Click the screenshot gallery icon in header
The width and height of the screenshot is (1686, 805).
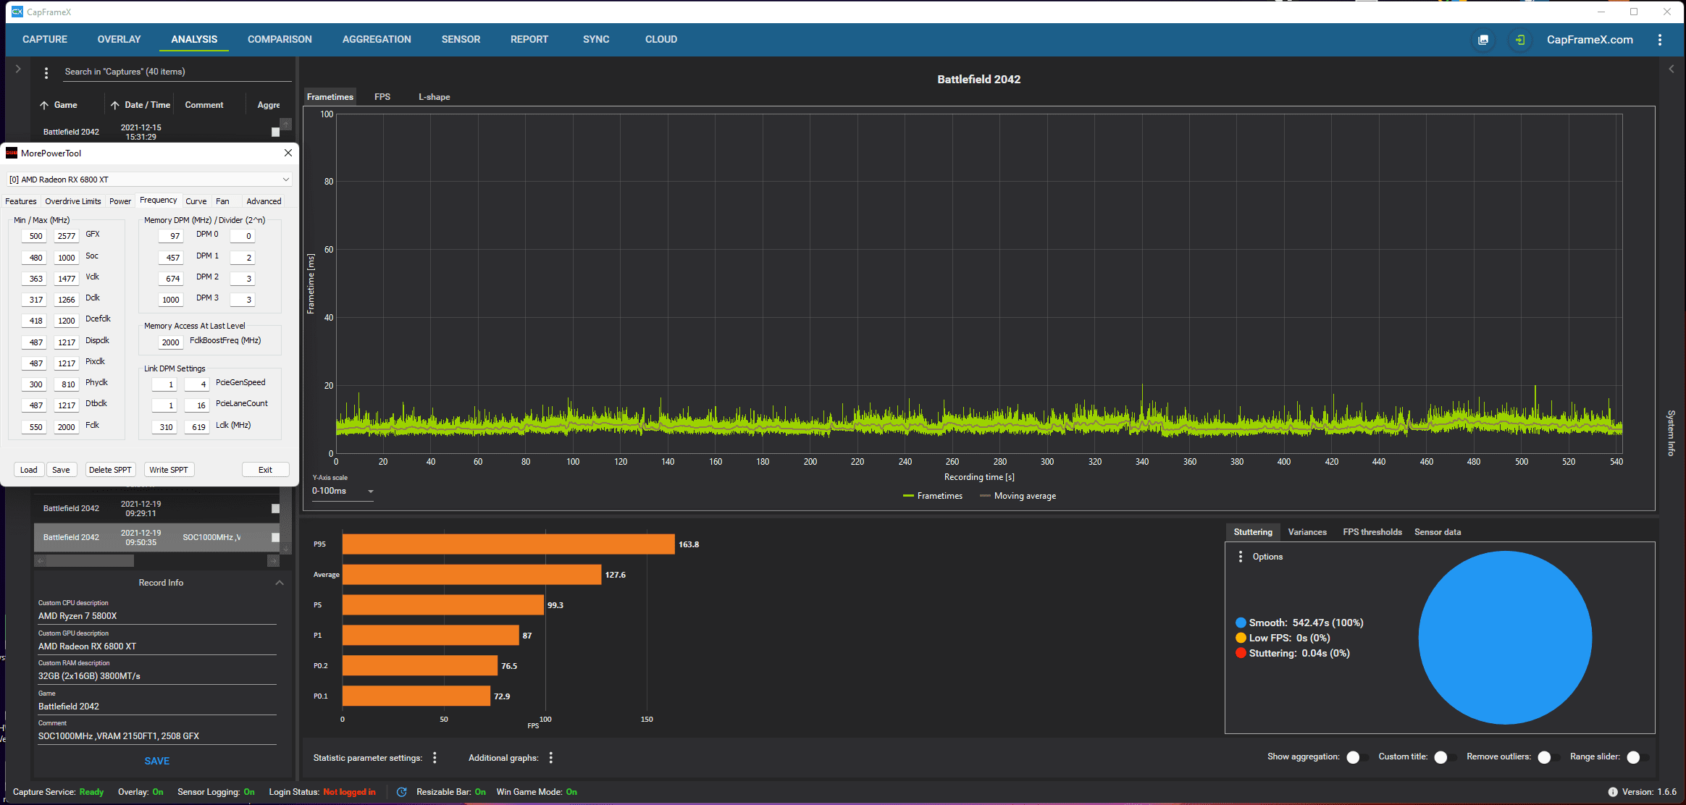click(x=1483, y=40)
